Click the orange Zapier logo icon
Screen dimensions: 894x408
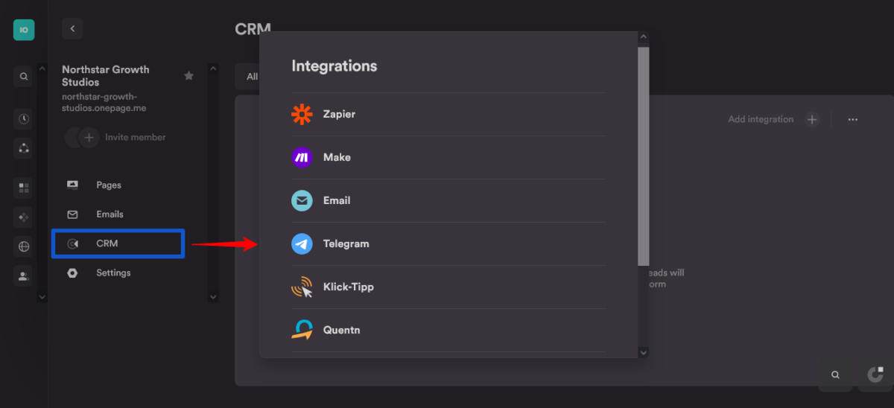click(302, 115)
